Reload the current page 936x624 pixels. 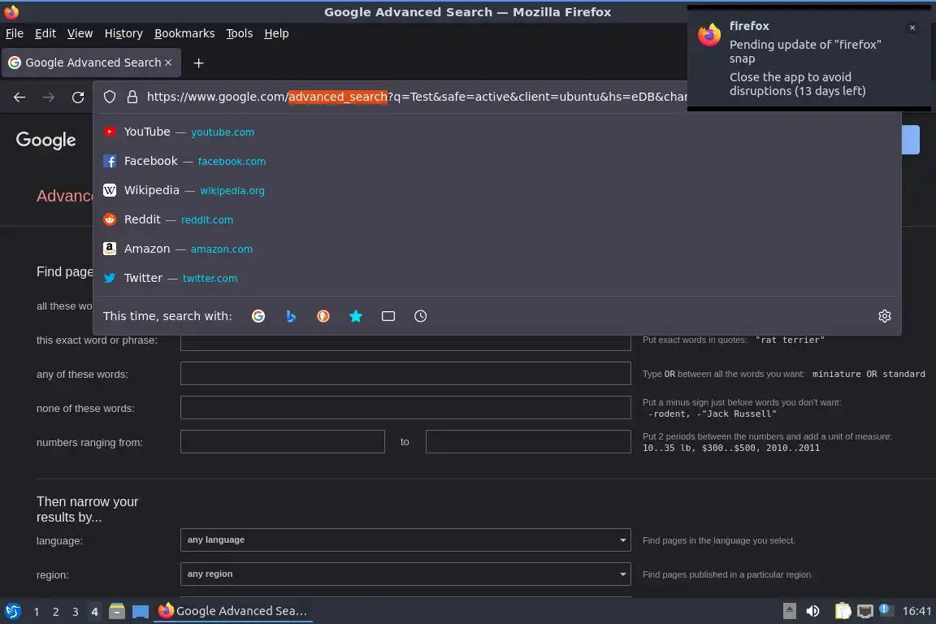pos(78,97)
